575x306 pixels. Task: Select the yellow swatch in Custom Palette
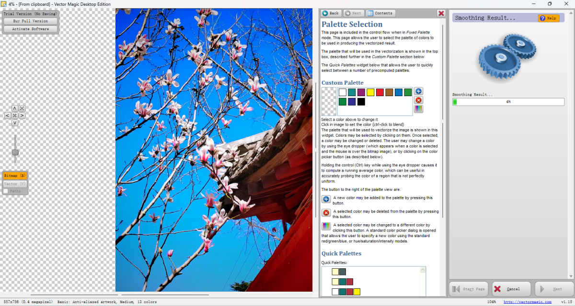370,92
